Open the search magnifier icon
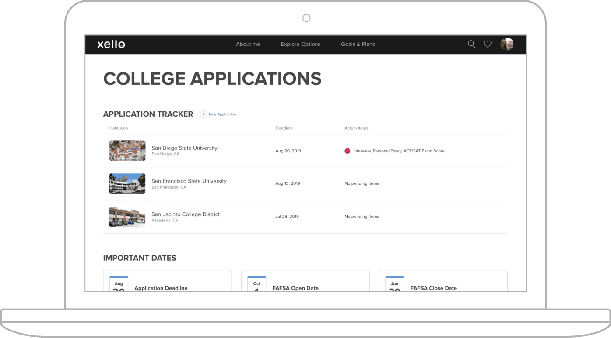The height and width of the screenshot is (338, 611). [471, 44]
